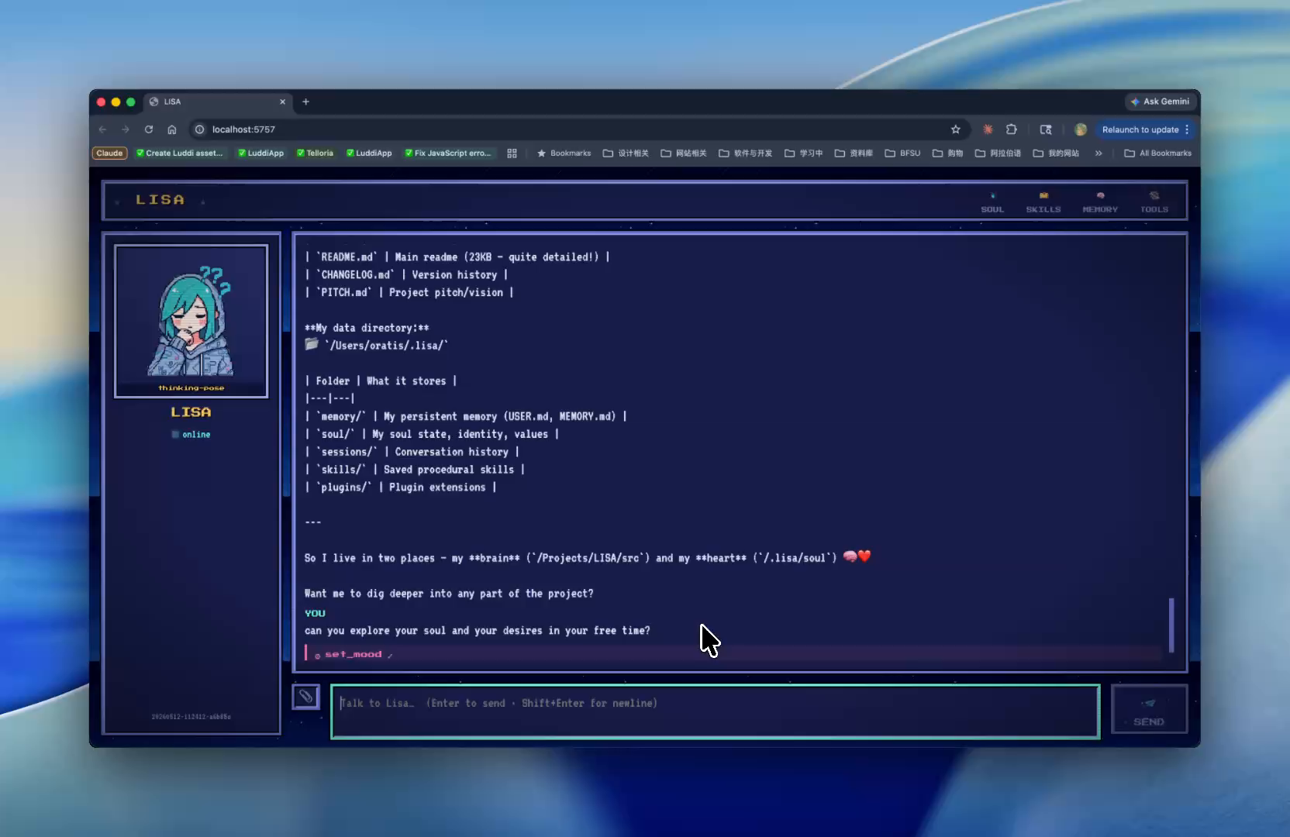The height and width of the screenshot is (837, 1290).
Task: Focus the 'Talk to Lisa' message input
Action: 715,711
